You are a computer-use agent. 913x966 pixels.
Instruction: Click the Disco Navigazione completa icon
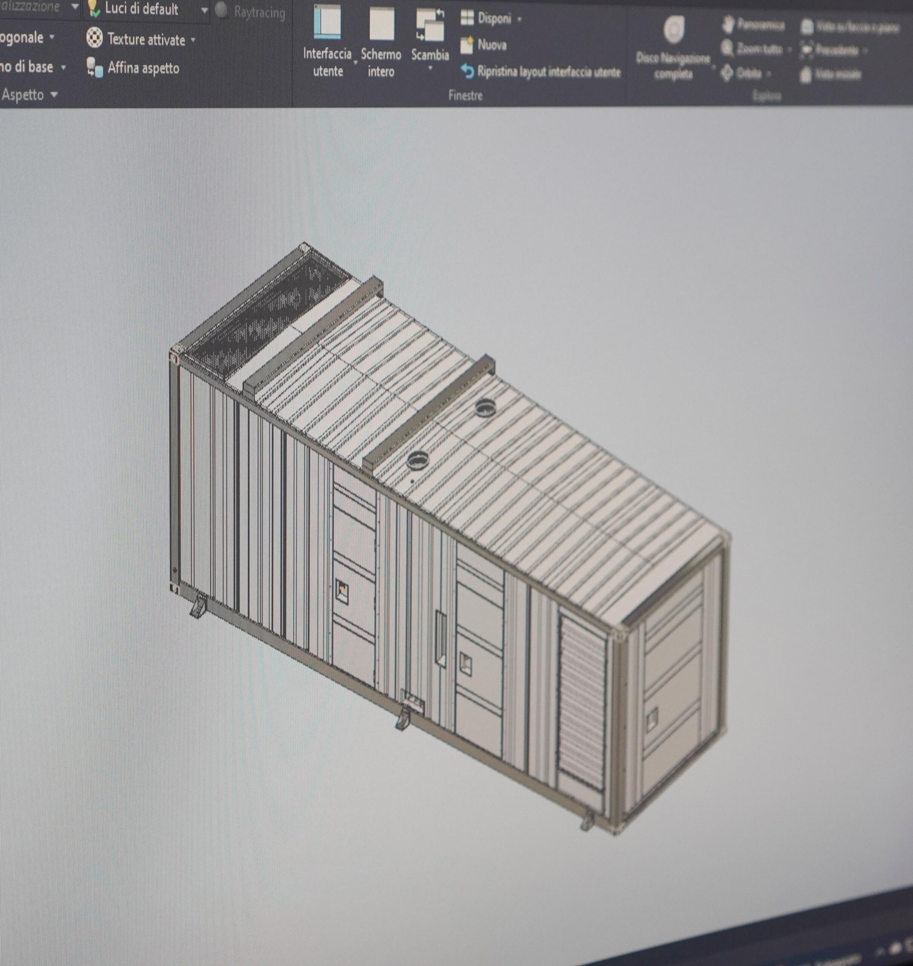coord(674,30)
